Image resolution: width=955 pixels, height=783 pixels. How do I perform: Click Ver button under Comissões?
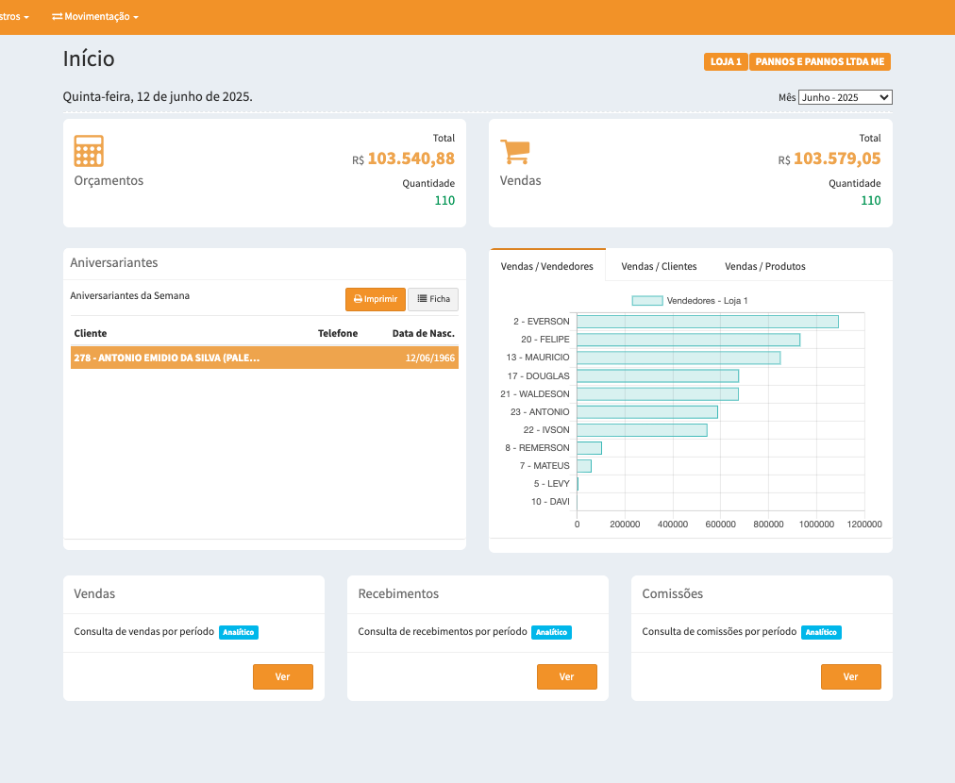pyautogui.click(x=850, y=676)
